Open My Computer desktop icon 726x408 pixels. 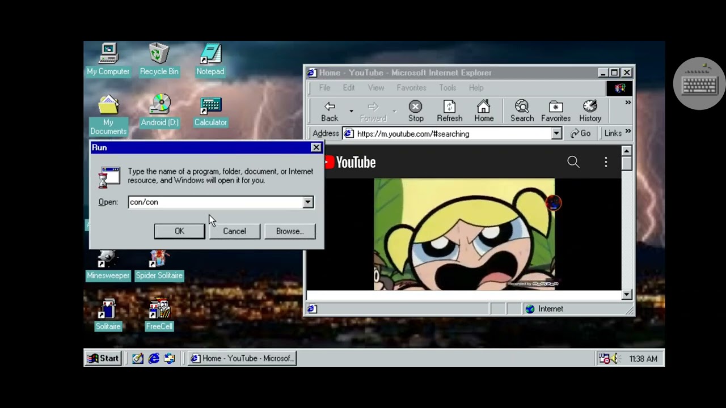coord(108,59)
